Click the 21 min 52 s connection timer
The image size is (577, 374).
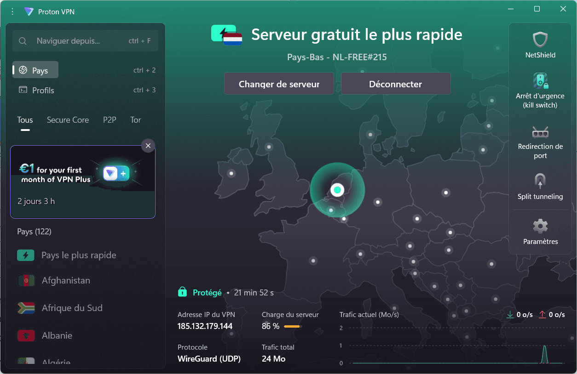pos(254,292)
